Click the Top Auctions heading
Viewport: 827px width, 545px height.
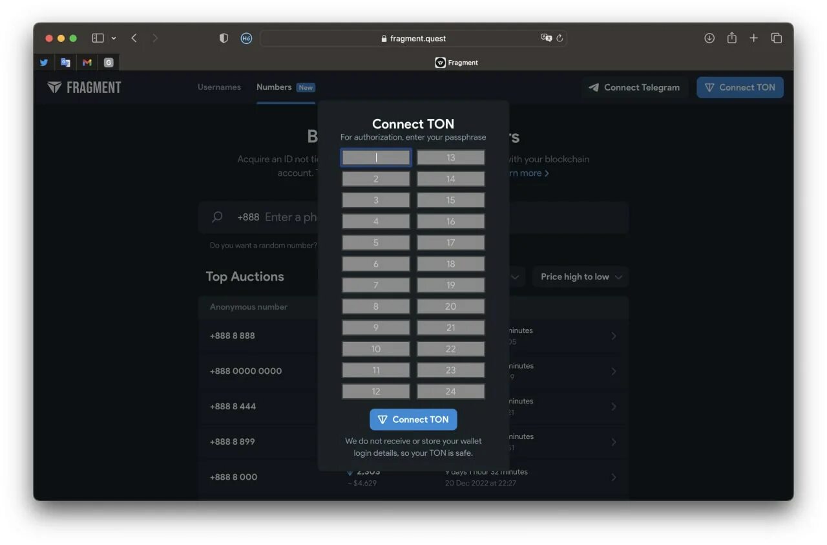coord(245,277)
